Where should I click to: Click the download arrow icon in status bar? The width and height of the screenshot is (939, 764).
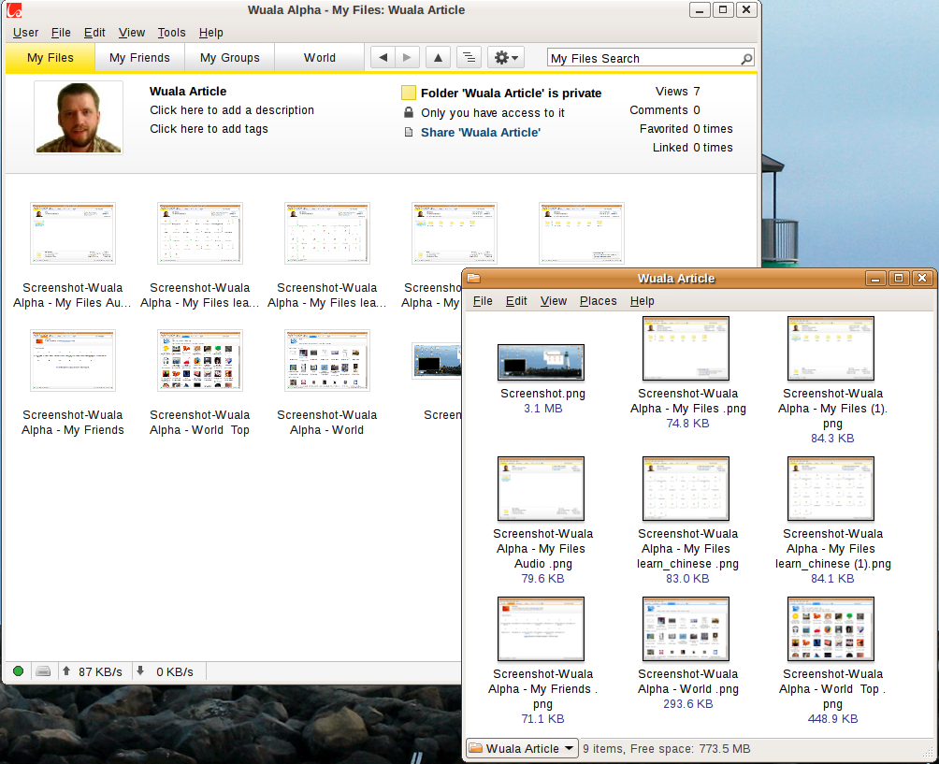(x=140, y=670)
